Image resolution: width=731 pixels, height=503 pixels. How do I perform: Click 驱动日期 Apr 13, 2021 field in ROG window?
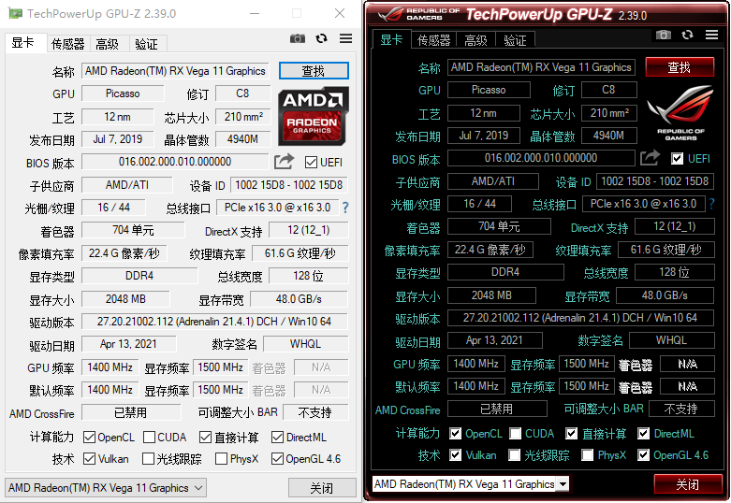[495, 340]
